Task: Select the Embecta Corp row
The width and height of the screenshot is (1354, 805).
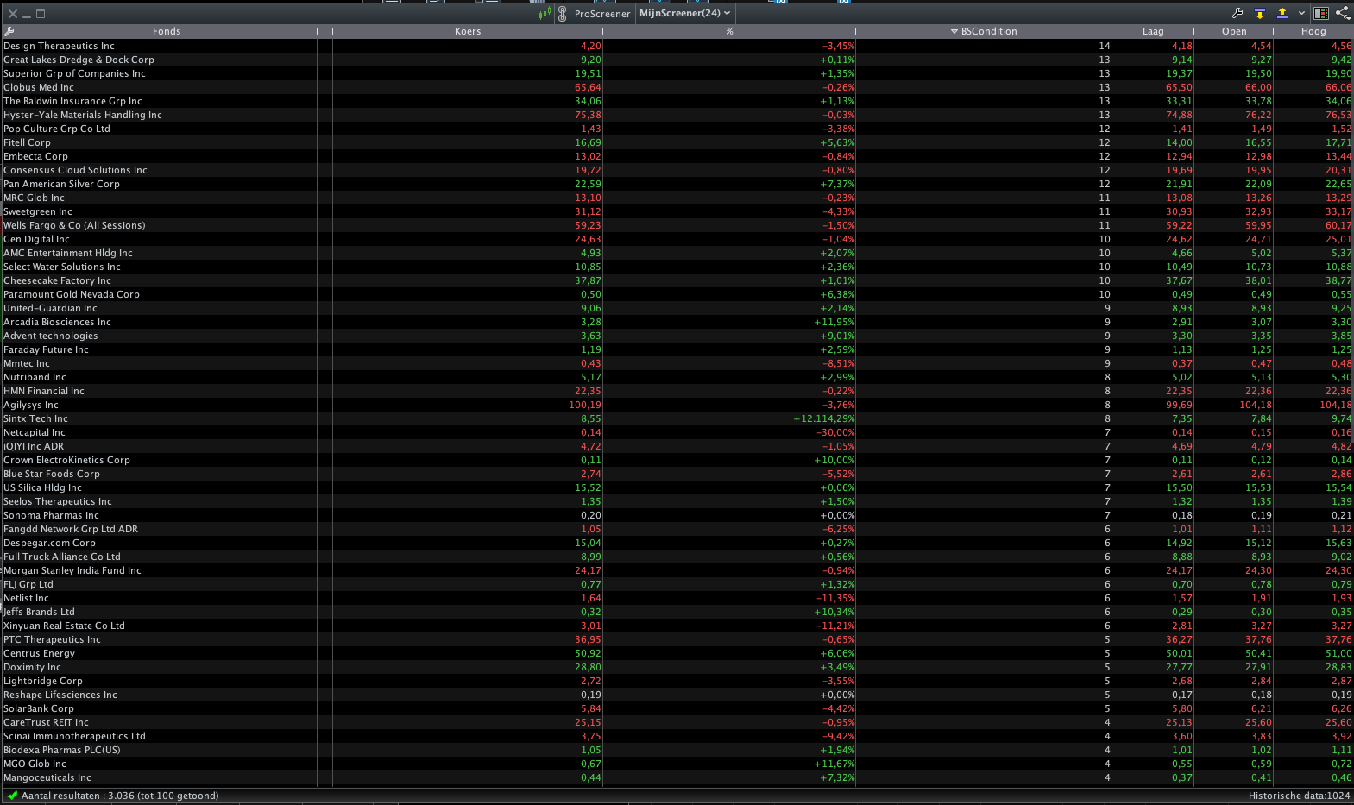Action: (677, 156)
